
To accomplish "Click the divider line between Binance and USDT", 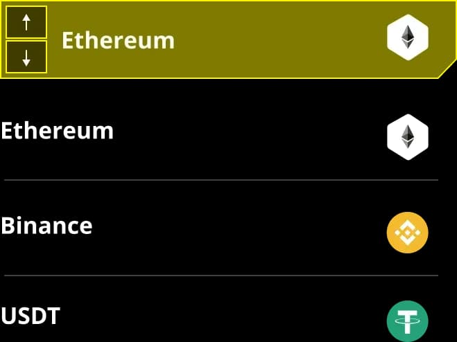I will [221, 275].
